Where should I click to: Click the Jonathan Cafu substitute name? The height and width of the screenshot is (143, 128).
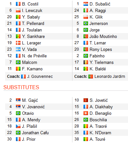[x=35, y=133]
